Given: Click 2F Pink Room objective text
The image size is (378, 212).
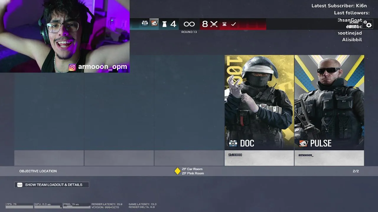Looking at the screenshot, I should point(193,173).
